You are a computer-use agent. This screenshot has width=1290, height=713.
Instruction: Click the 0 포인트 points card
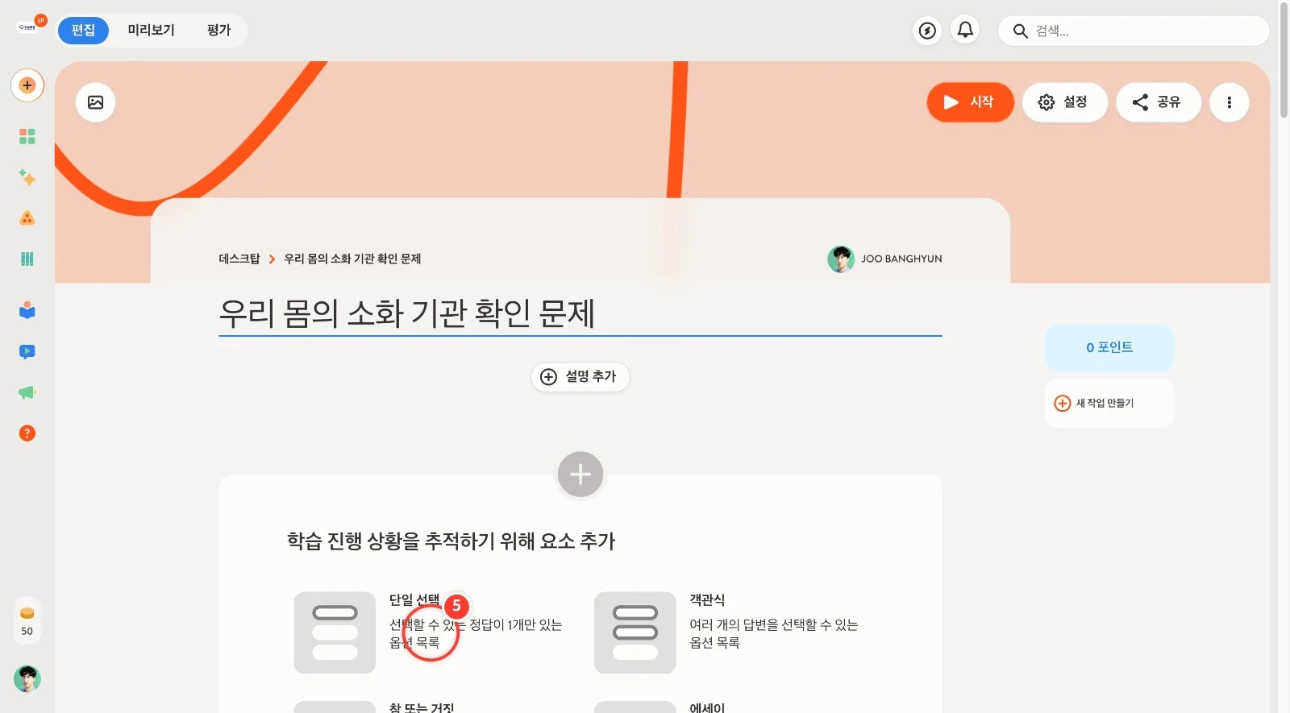click(x=1109, y=347)
